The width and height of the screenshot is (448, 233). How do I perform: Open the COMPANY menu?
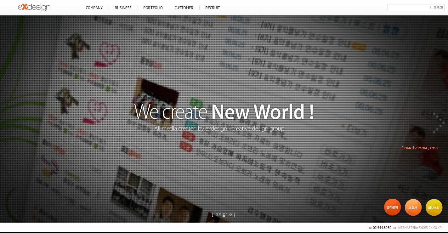tap(94, 8)
